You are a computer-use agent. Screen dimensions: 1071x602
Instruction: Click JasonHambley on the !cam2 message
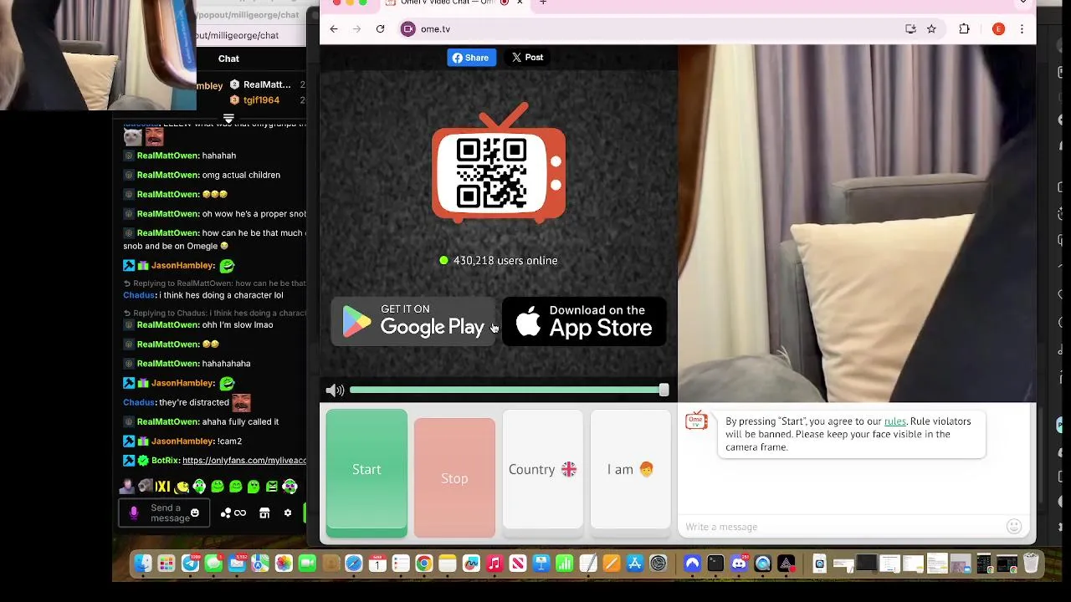[182, 441]
